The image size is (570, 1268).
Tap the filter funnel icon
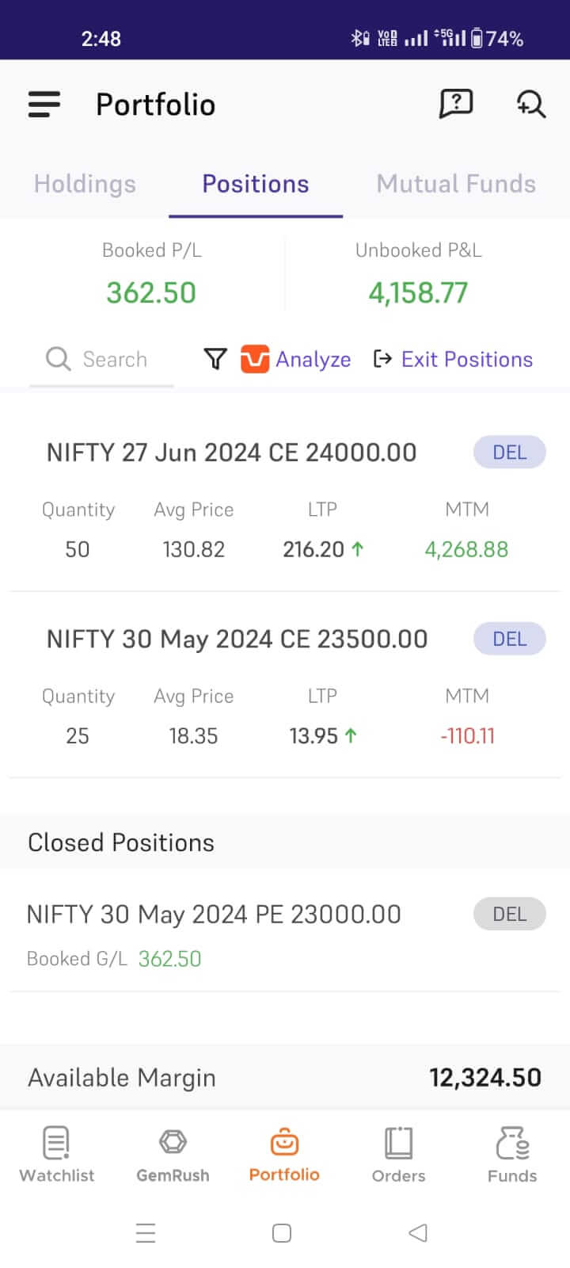coord(215,359)
